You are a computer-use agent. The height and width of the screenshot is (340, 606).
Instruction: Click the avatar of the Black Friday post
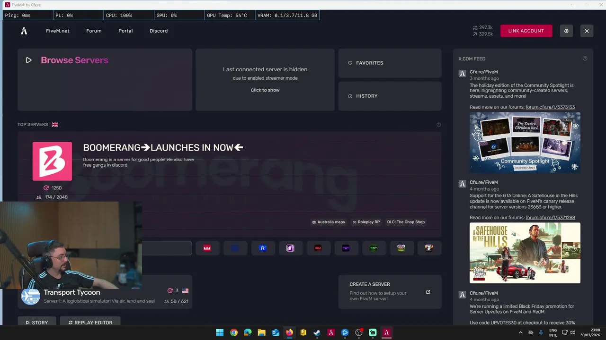coord(462,295)
